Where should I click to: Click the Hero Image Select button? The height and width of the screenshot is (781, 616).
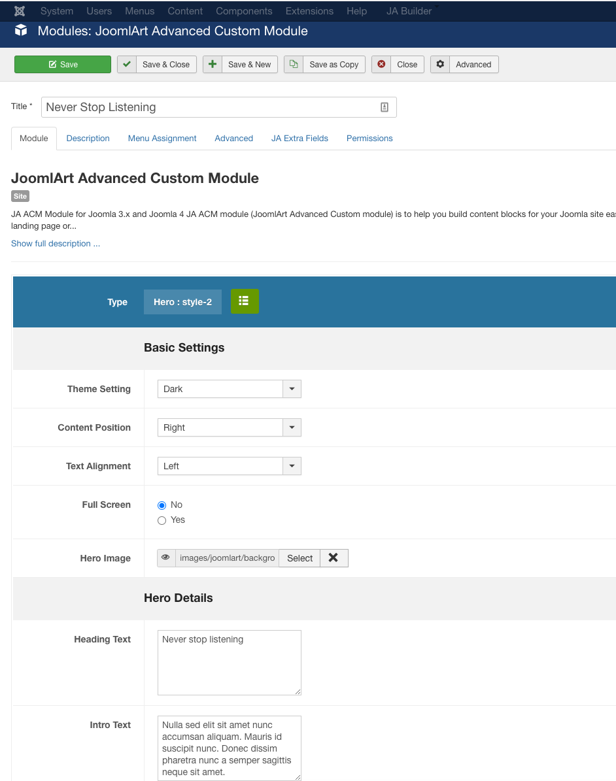point(299,558)
